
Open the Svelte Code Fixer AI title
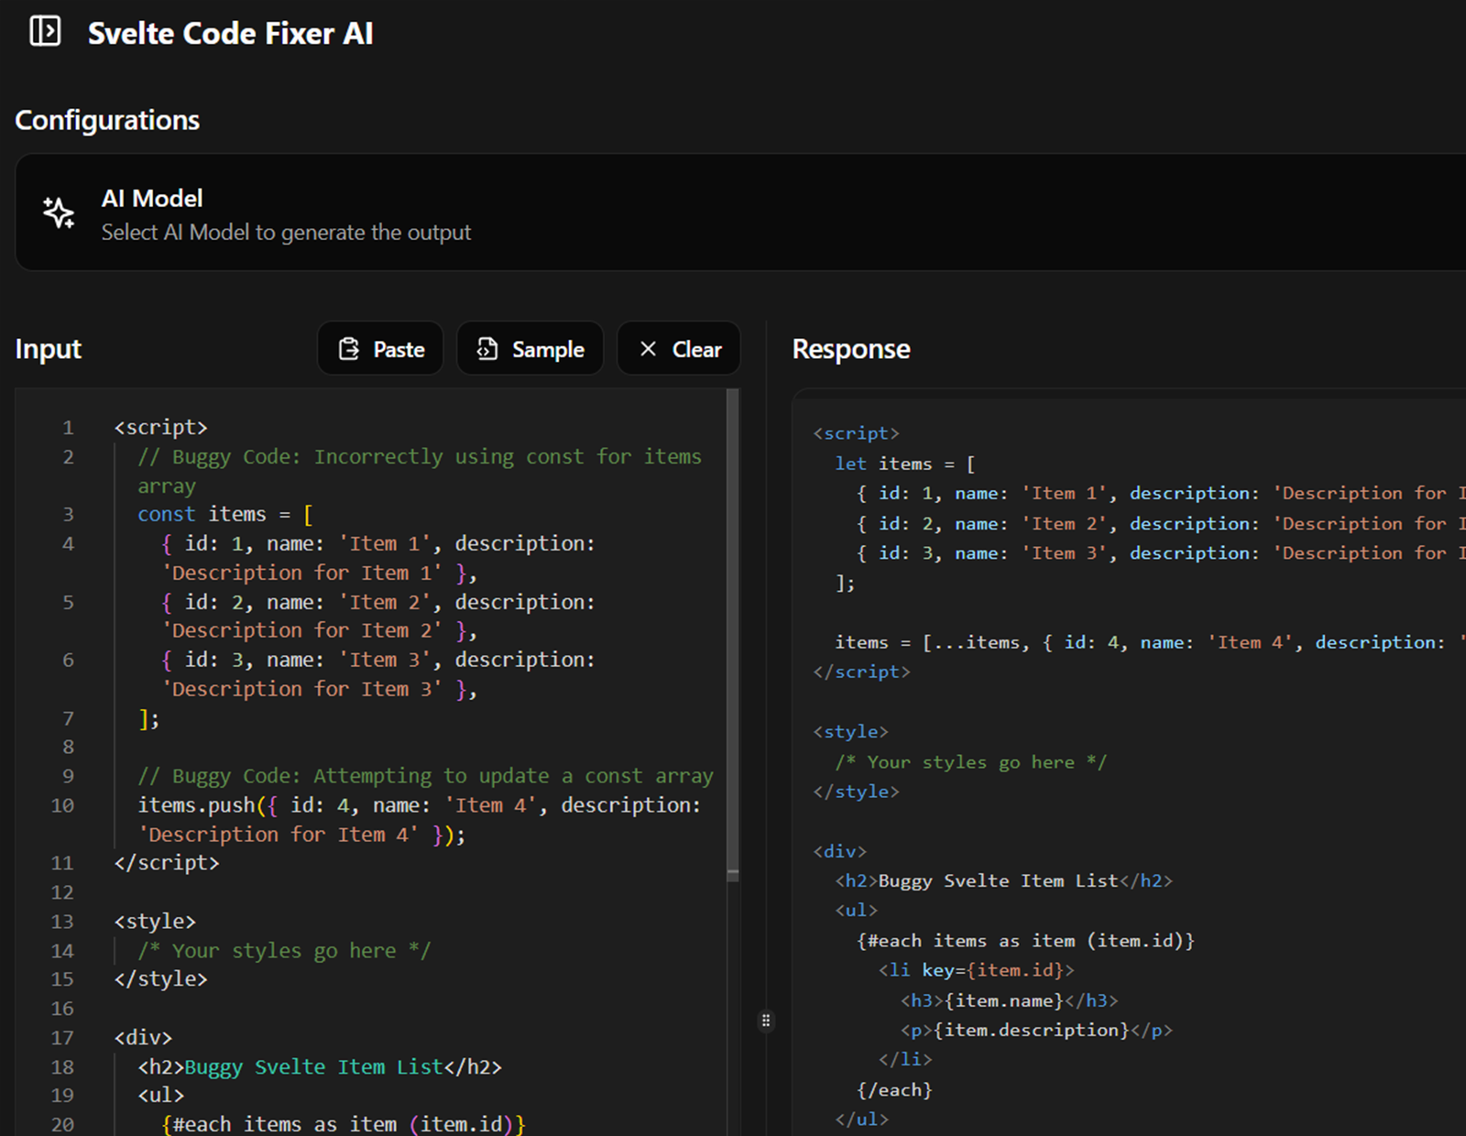click(x=230, y=34)
